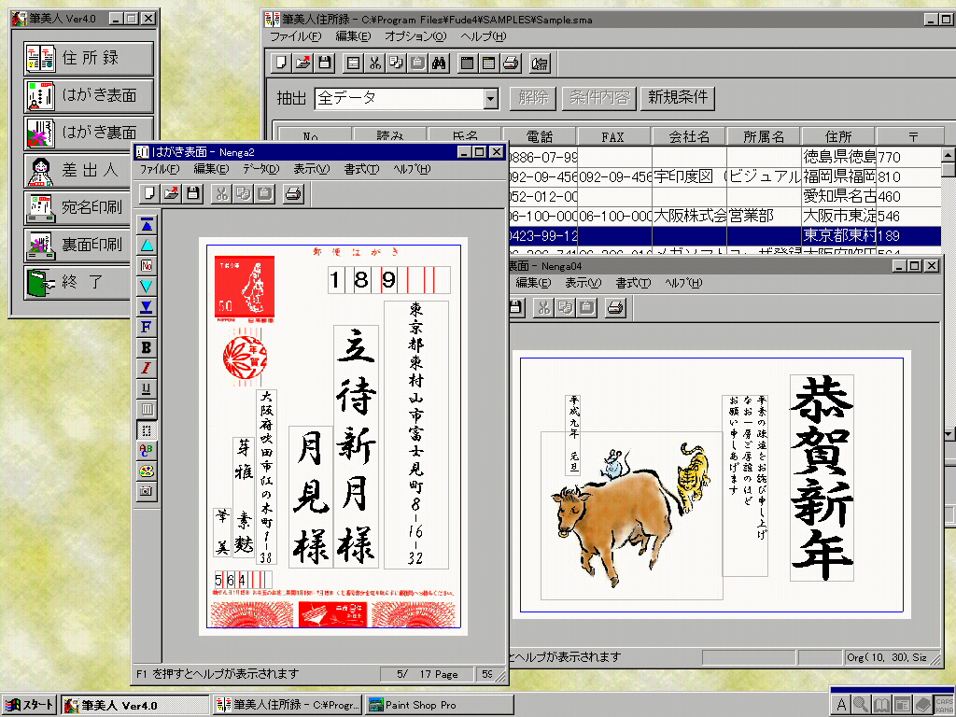Screen dimensions: 956x717
Task: Click the font F icon in side toolbar
Action: click(147, 327)
